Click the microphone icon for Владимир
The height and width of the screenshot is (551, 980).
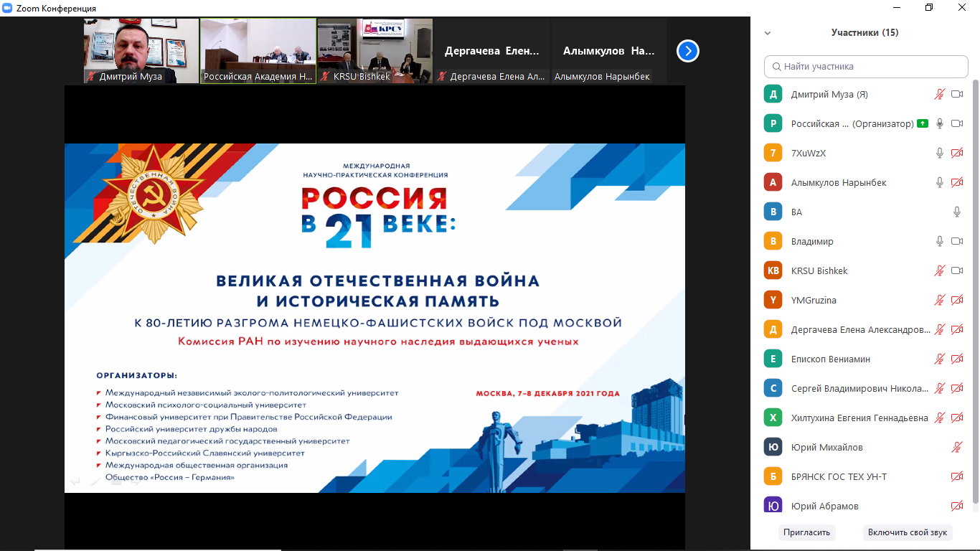(940, 241)
